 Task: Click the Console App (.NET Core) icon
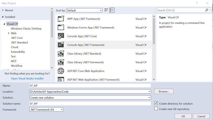pyautogui.click(x=61, y=36)
